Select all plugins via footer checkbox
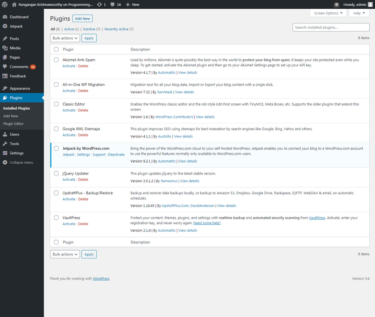Screen dimensions: 375x317 pos(56,242)
